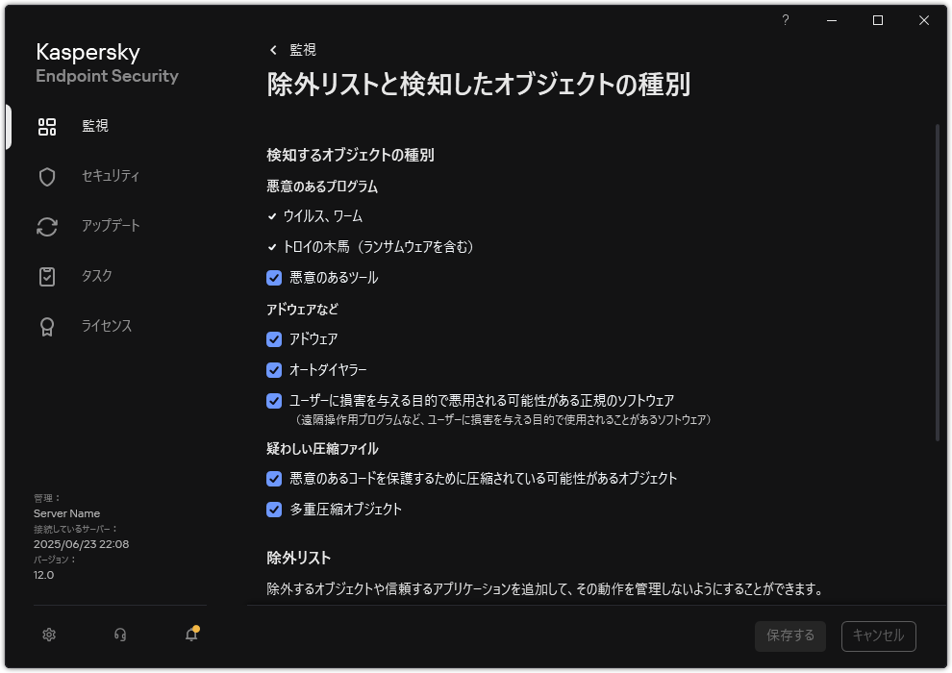Screen dimensions: 952x673
Task: Open タスク using the clipboard icon
Action: (46, 276)
